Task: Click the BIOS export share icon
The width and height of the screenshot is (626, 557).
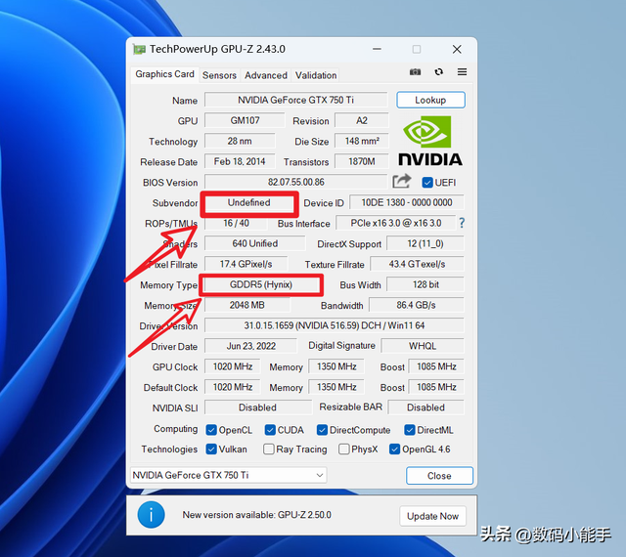Action: 401,181
